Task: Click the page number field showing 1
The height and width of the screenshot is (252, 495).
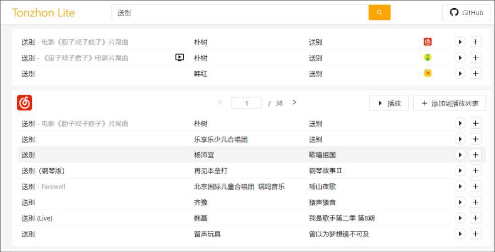Action: pyautogui.click(x=247, y=103)
